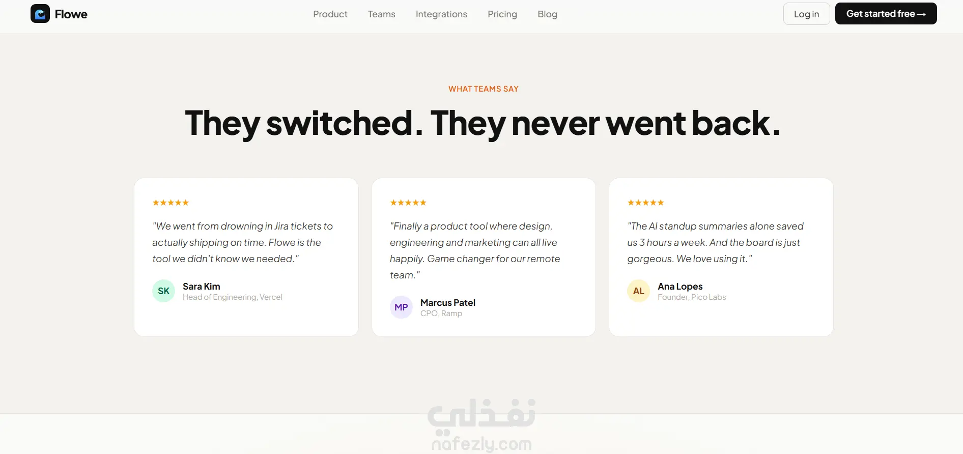Click Sara Kim's SK avatar
The image size is (963, 454).
(x=163, y=291)
